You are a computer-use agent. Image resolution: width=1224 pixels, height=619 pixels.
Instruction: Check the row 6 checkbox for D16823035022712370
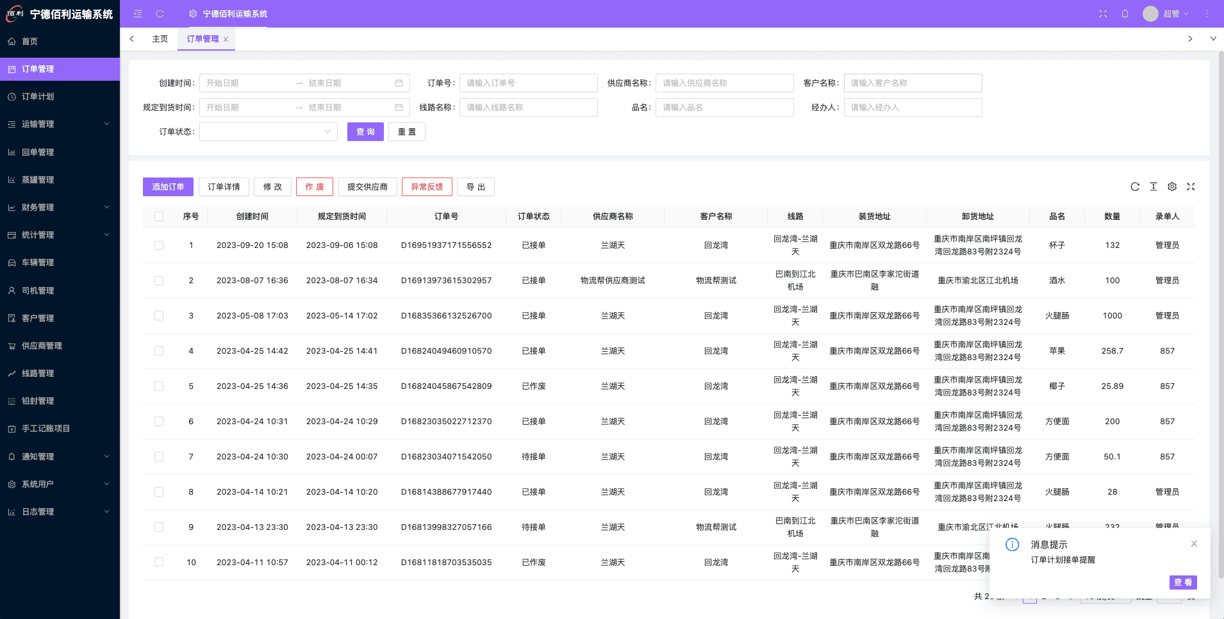coord(159,422)
